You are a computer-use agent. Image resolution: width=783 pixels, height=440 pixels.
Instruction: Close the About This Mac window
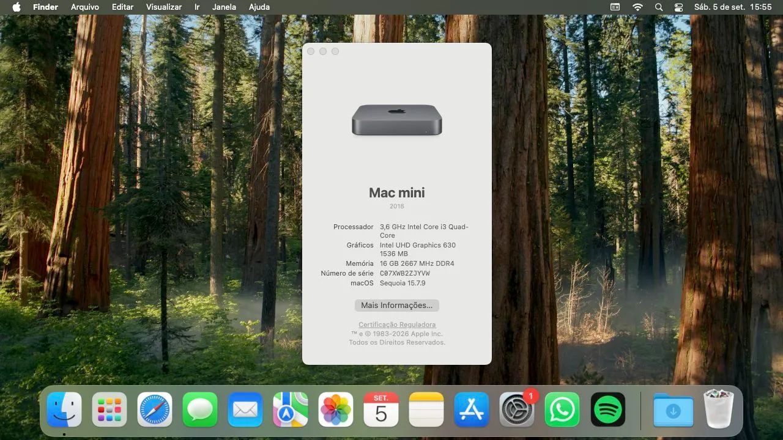click(x=311, y=51)
